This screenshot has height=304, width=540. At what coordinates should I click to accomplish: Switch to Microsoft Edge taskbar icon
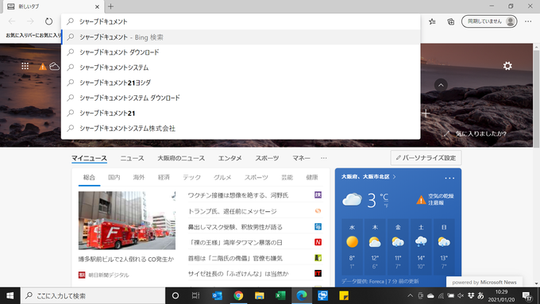coord(302,296)
